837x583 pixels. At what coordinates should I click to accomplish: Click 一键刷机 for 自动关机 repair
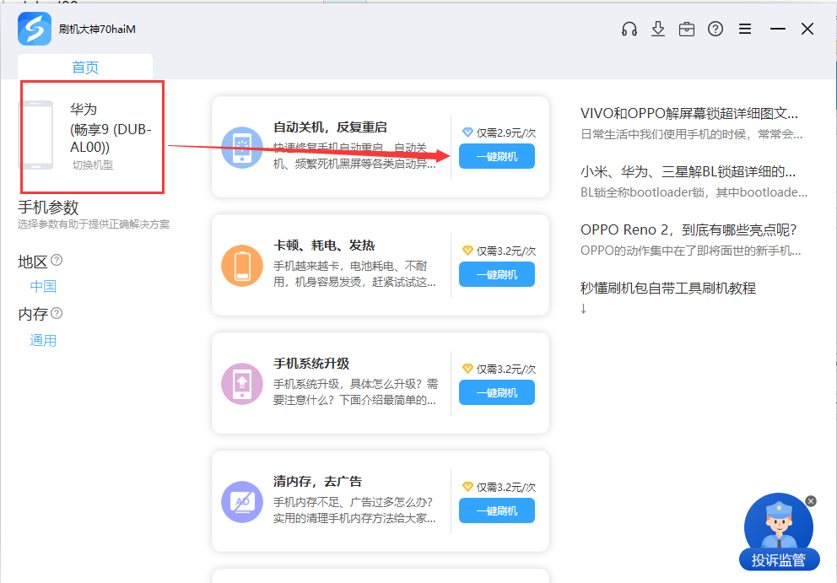496,156
